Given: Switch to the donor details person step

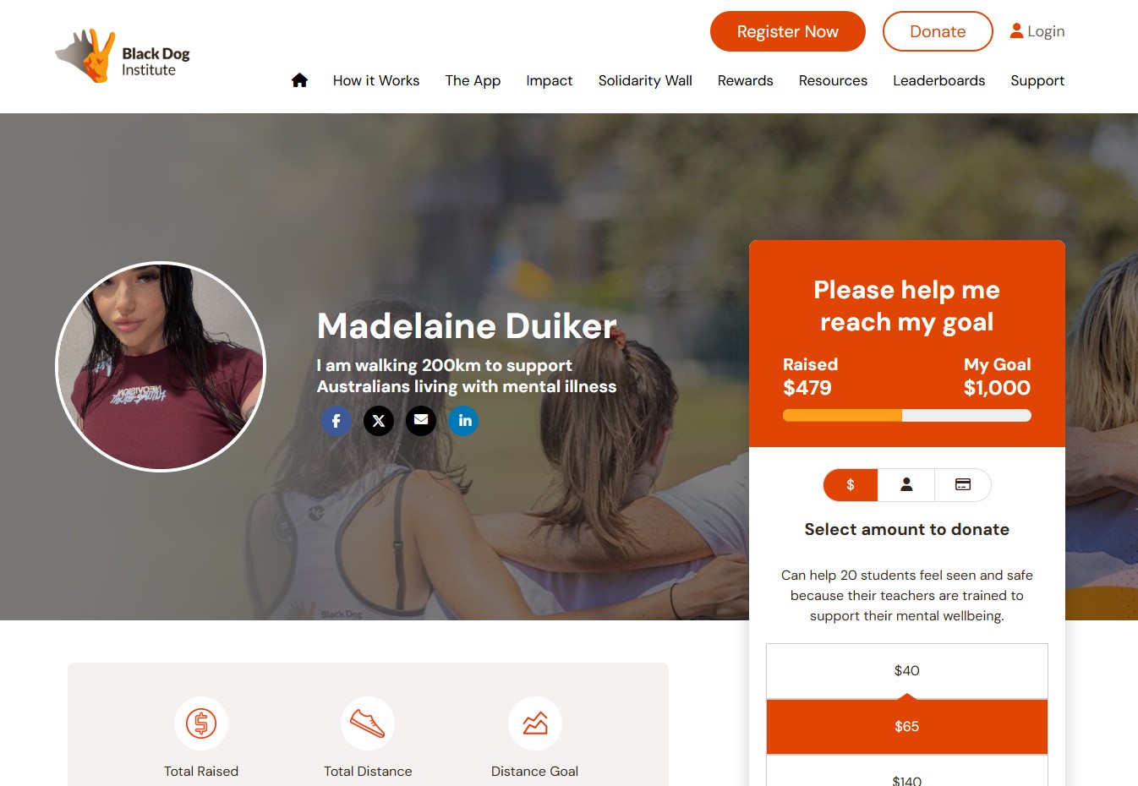Looking at the screenshot, I should click(x=906, y=485).
